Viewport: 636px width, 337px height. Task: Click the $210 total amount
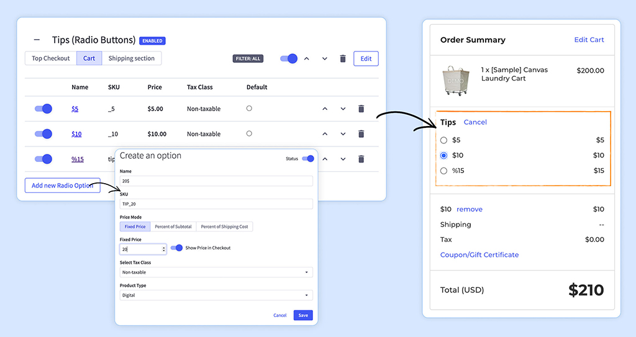pos(586,290)
